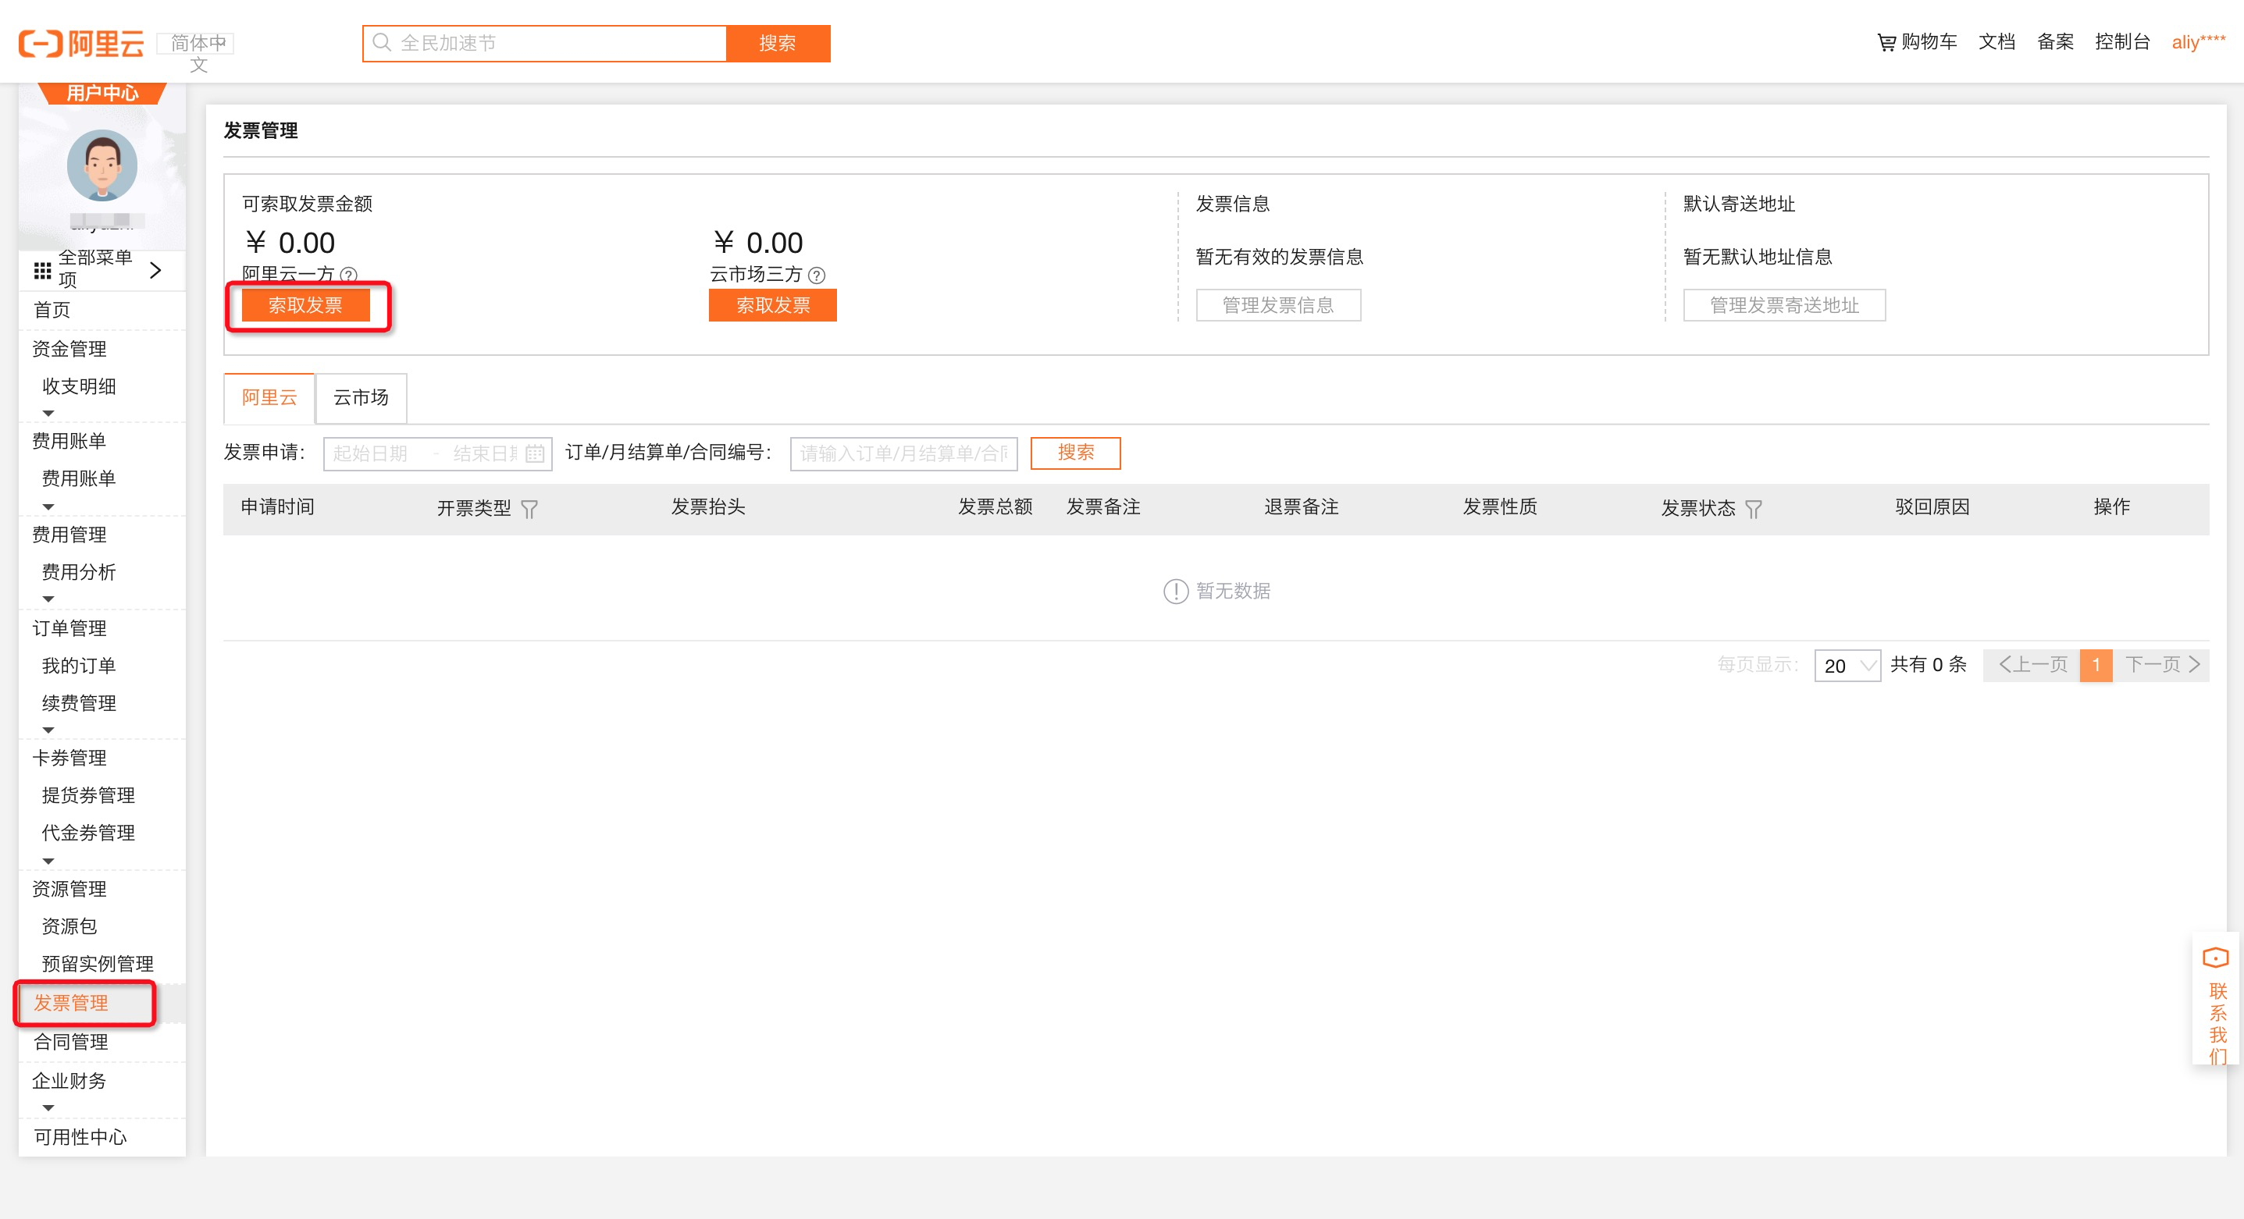The height and width of the screenshot is (1219, 2244).
Task: Select 发票管理 in the sidebar
Action: [x=70, y=1003]
